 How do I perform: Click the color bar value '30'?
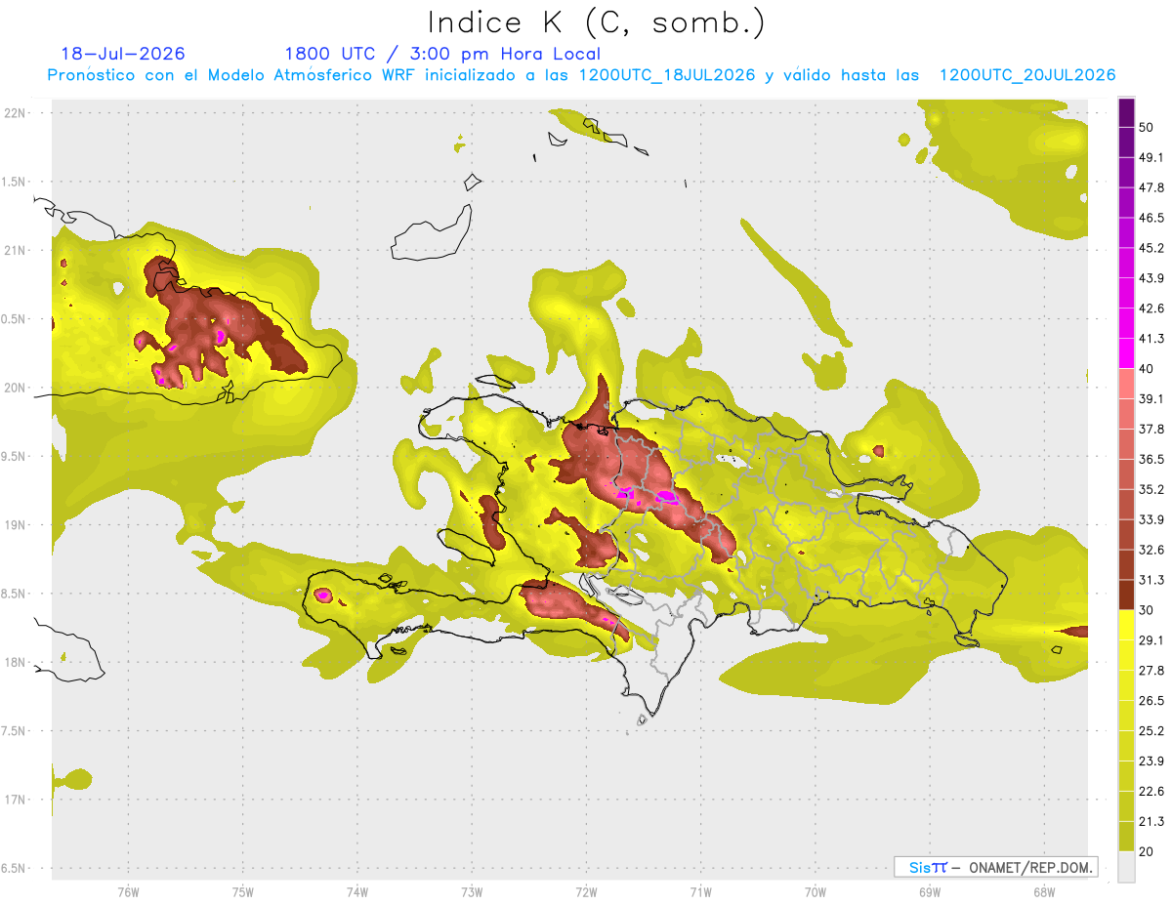pos(1146,610)
